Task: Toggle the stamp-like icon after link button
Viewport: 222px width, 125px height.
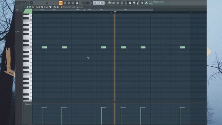Action: click(77, 3)
